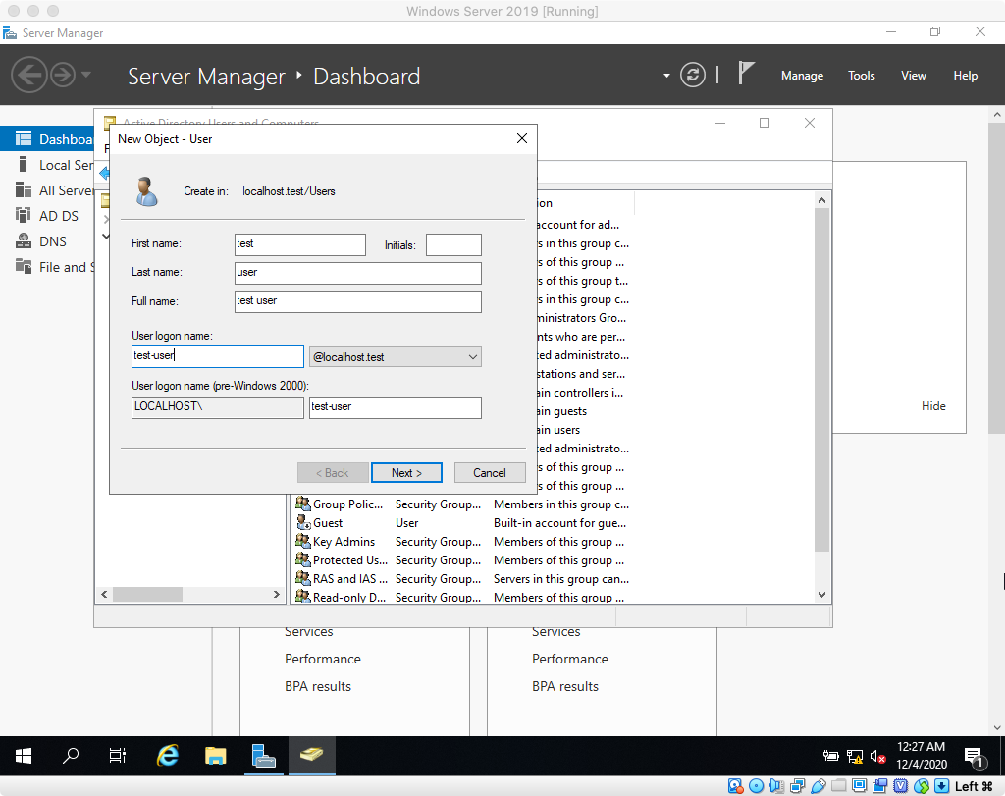Click the Last name field

pos(357,273)
